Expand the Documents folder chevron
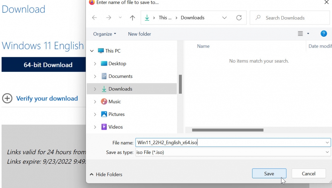 [95, 76]
